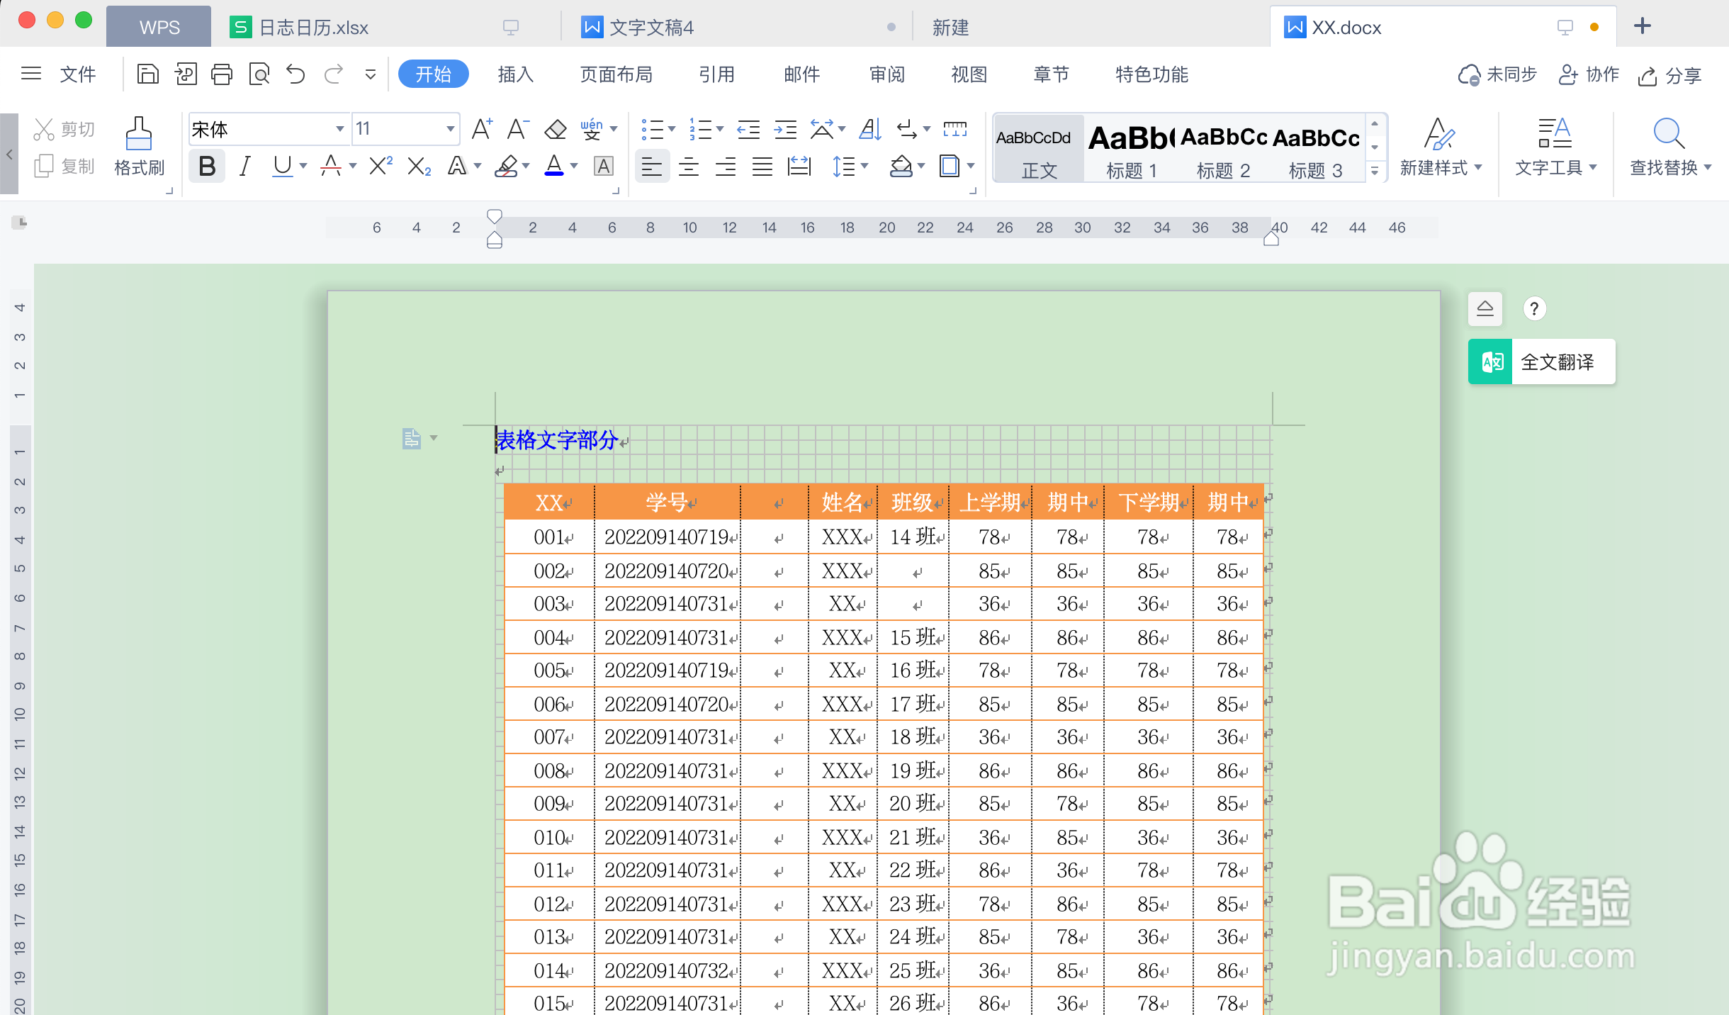
Task: Click the Clear formatting eraser icon
Action: pos(555,129)
